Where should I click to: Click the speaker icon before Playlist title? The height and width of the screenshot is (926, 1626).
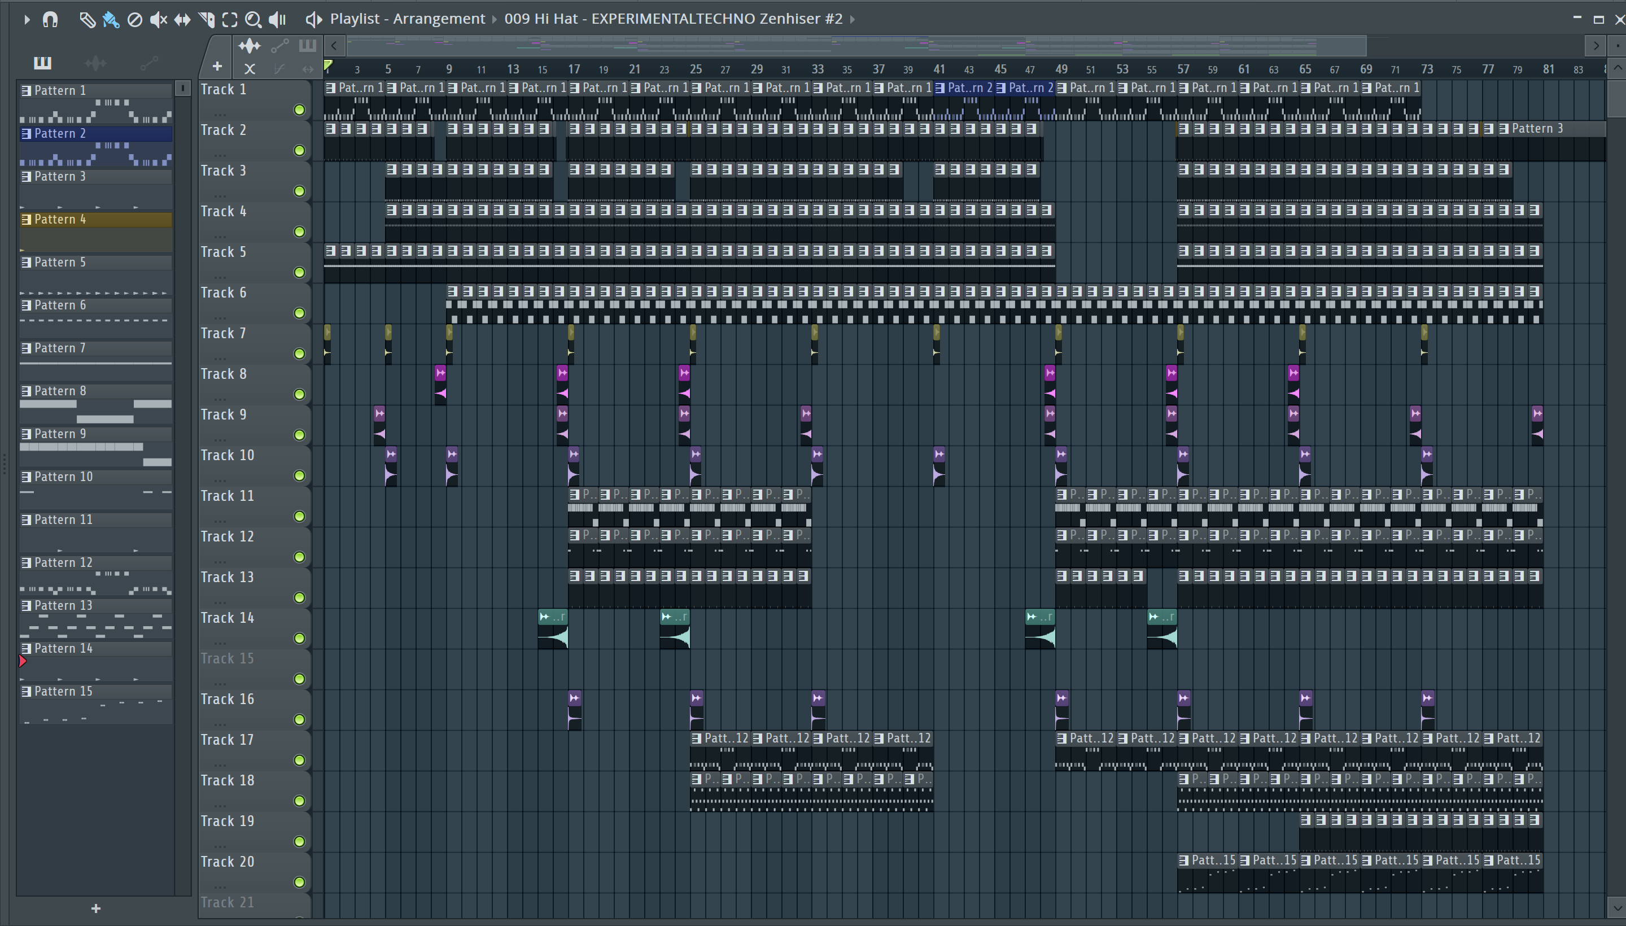point(313,20)
